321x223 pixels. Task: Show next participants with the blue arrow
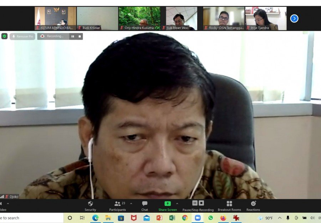[x=294, y=19]
